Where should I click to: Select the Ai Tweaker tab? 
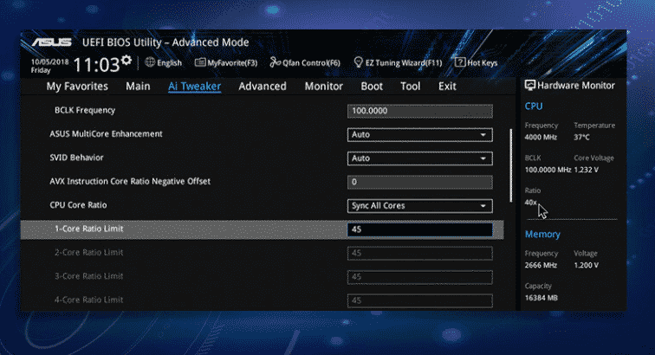coord(194,86)
